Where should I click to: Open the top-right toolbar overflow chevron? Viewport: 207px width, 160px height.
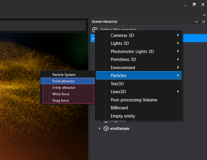(x=204, y=15)
